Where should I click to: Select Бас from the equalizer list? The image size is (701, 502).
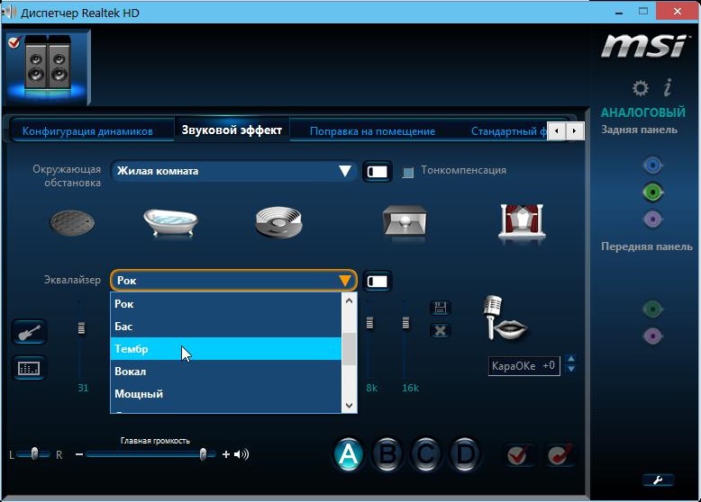[x=226, y=327]
